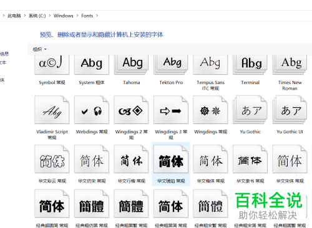This screenshot has height=228, width=312.
Task: Expand the chevron after 此电脑 breadcrumb
Action: click(25, 16)
